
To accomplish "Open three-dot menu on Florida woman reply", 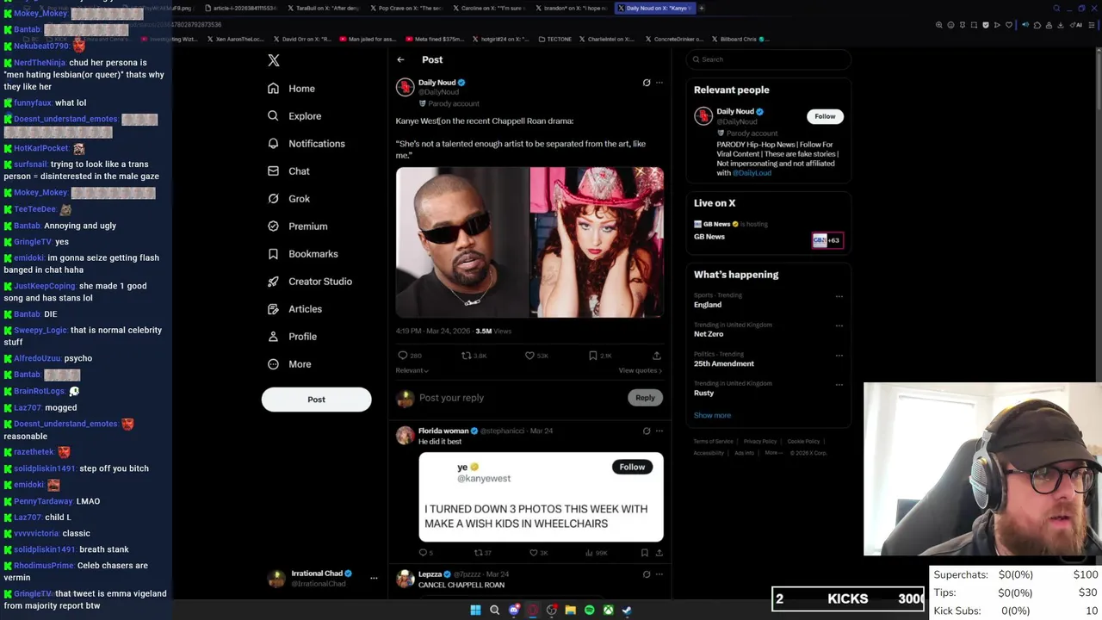I will point(659,431).
